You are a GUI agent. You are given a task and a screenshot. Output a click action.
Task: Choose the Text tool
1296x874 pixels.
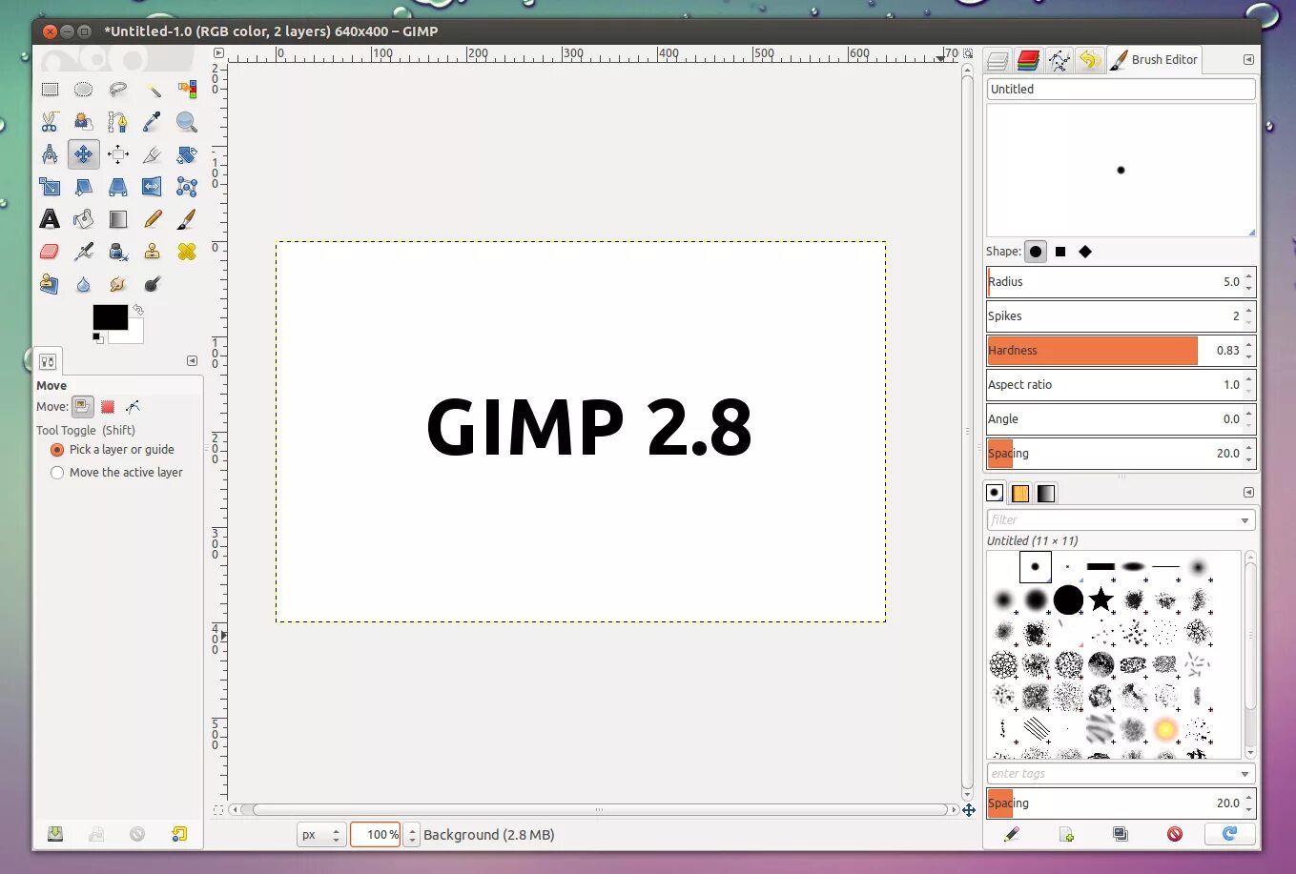click(50, 219)
